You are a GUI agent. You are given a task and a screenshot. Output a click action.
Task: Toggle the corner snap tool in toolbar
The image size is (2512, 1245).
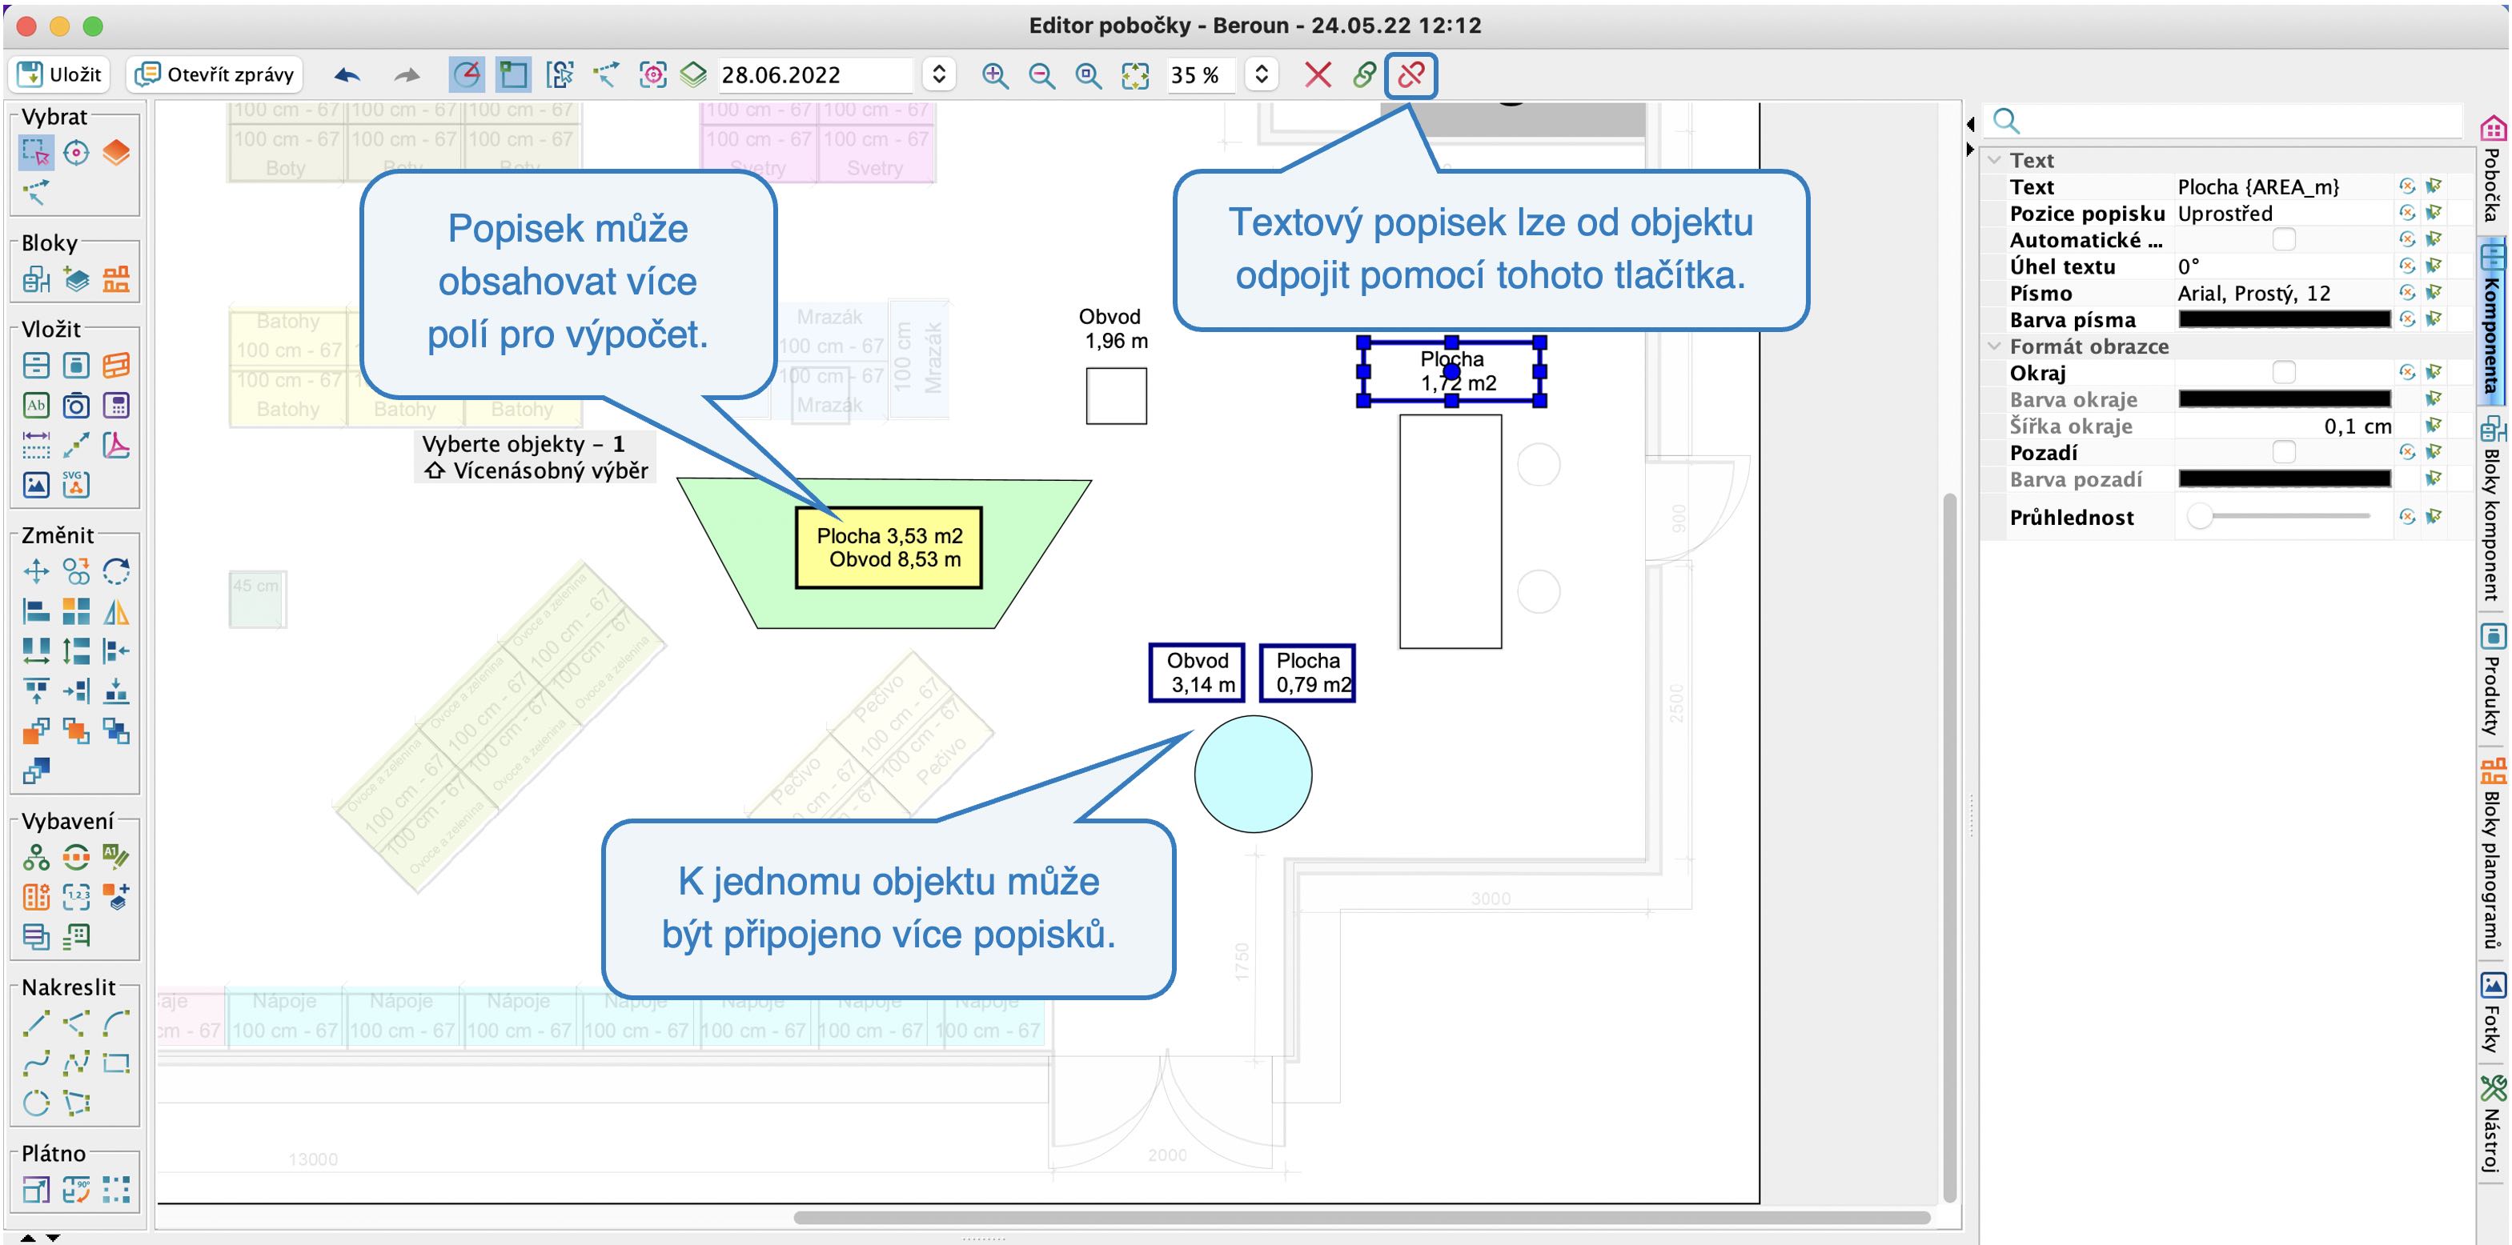click(513, 74)
